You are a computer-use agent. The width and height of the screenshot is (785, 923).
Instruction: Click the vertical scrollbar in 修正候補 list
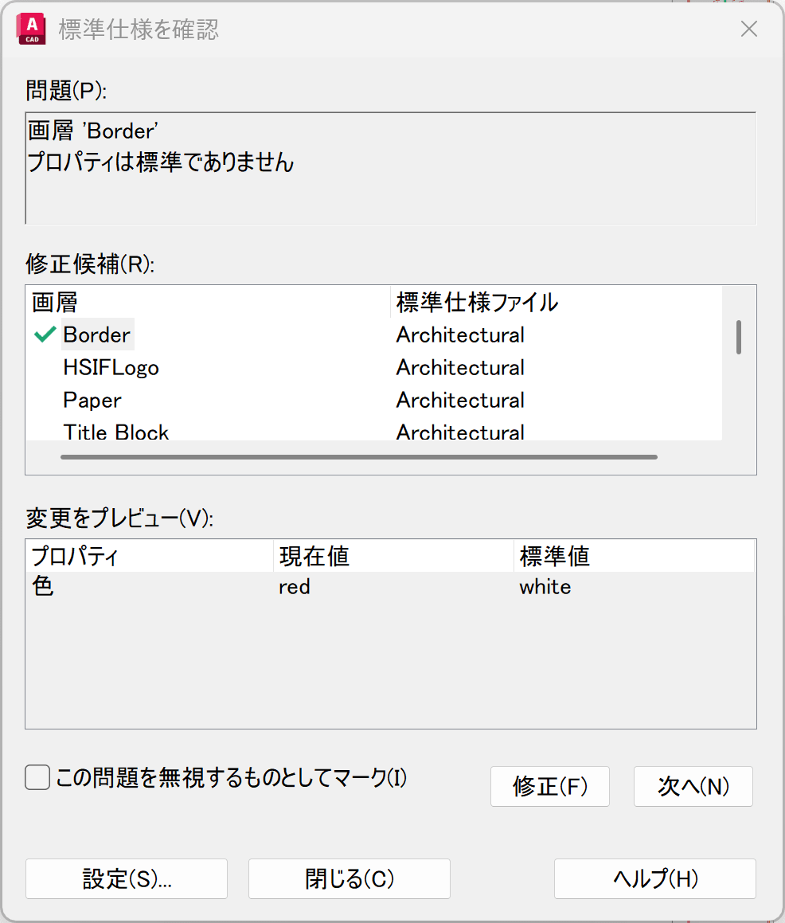pyautogui.click(x=739, y=337)
